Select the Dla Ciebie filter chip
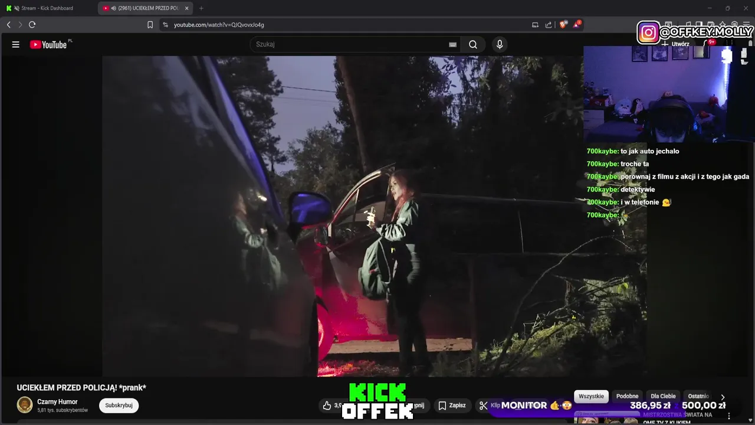The width and height of the screenshot is (755, 425). coord(663,397)
